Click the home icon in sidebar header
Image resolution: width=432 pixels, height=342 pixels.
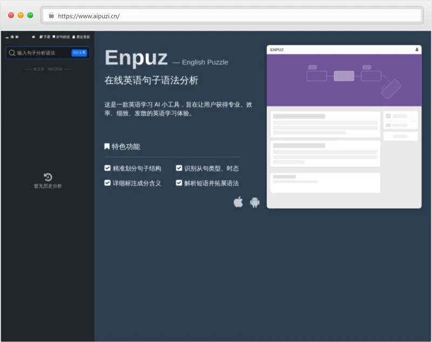(x=33, y=37)
